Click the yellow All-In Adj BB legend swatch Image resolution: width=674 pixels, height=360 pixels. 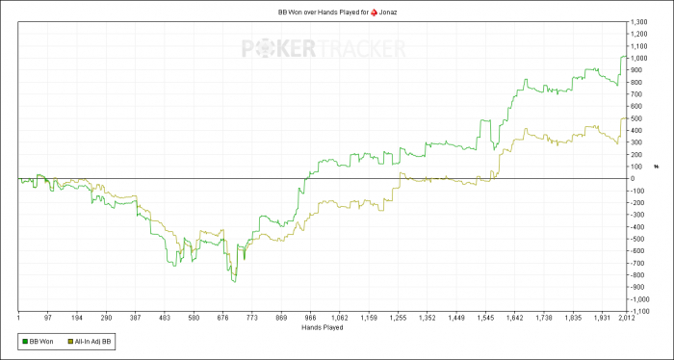pyautogui.click(x=71, y=342)
